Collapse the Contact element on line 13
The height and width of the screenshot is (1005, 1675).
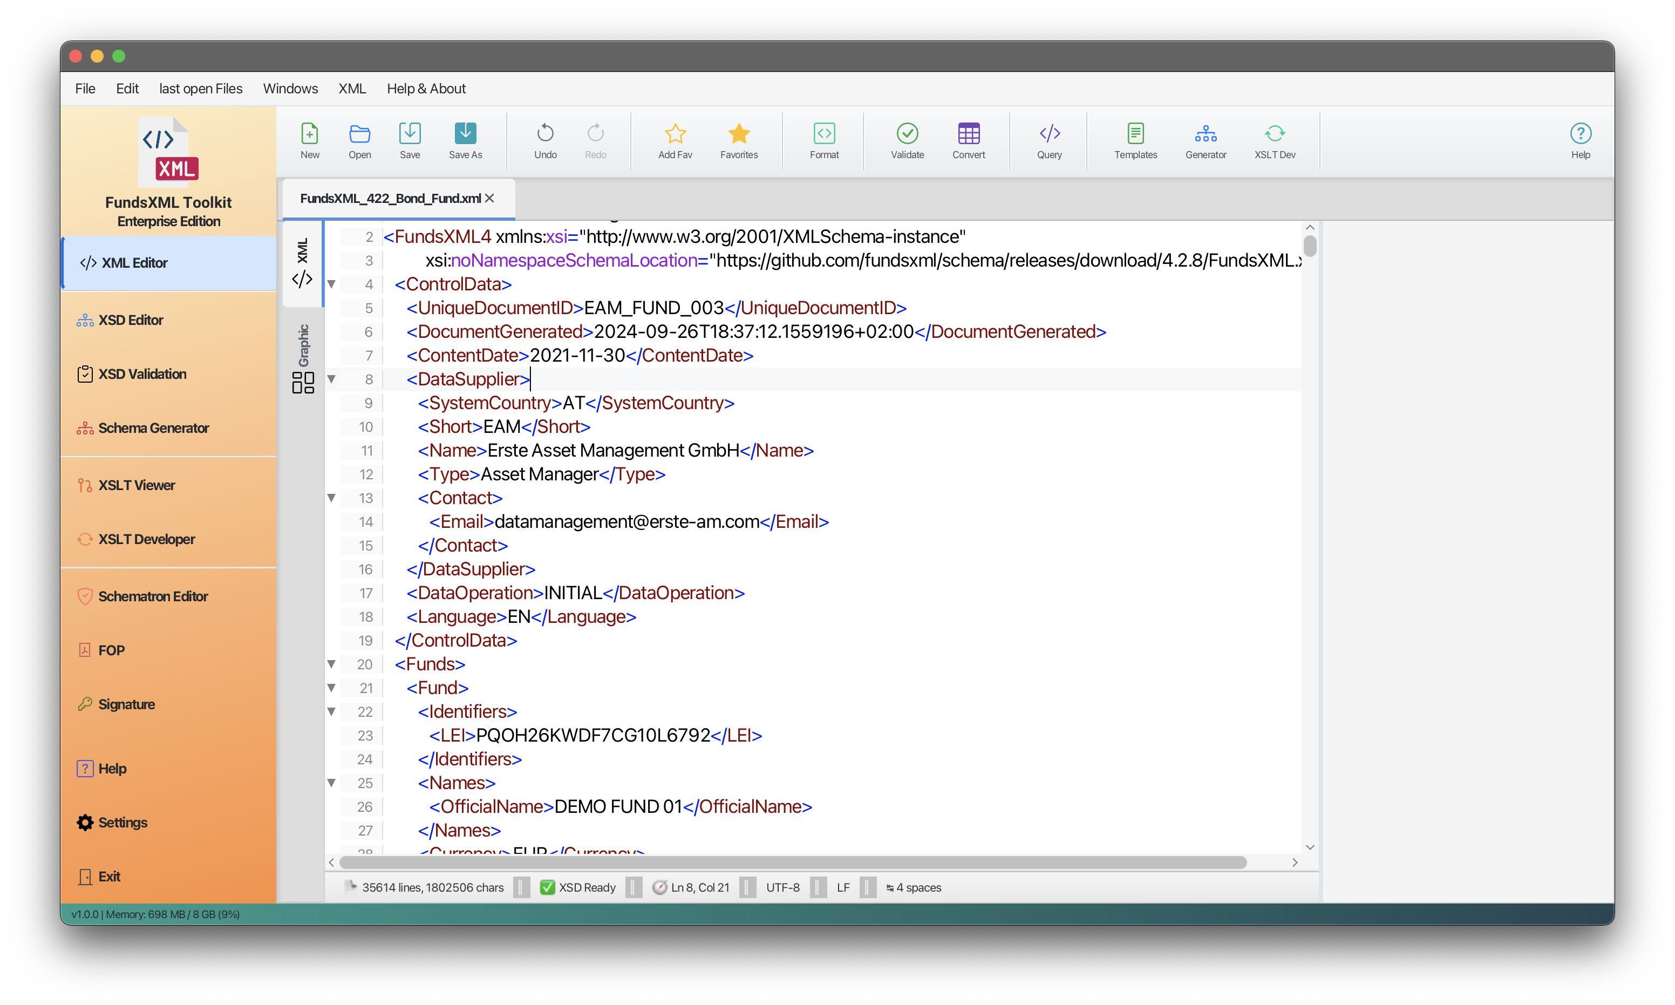tap(332, 498)
